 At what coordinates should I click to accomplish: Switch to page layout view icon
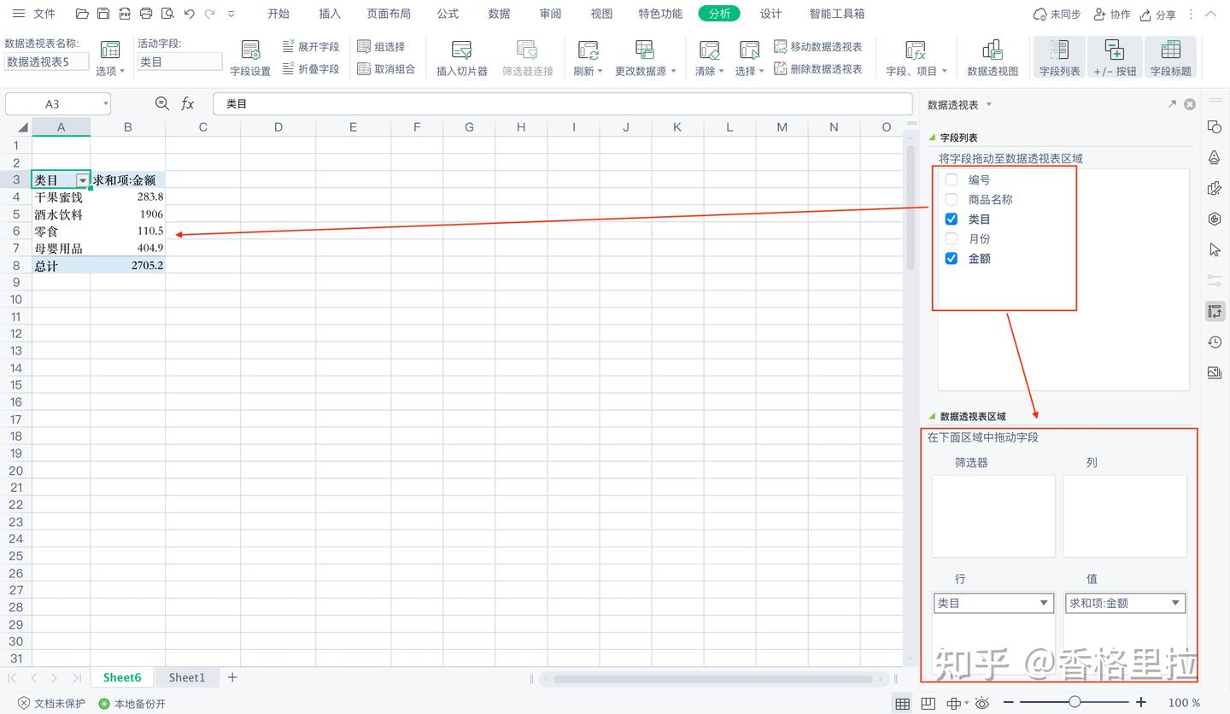point(928,704)
